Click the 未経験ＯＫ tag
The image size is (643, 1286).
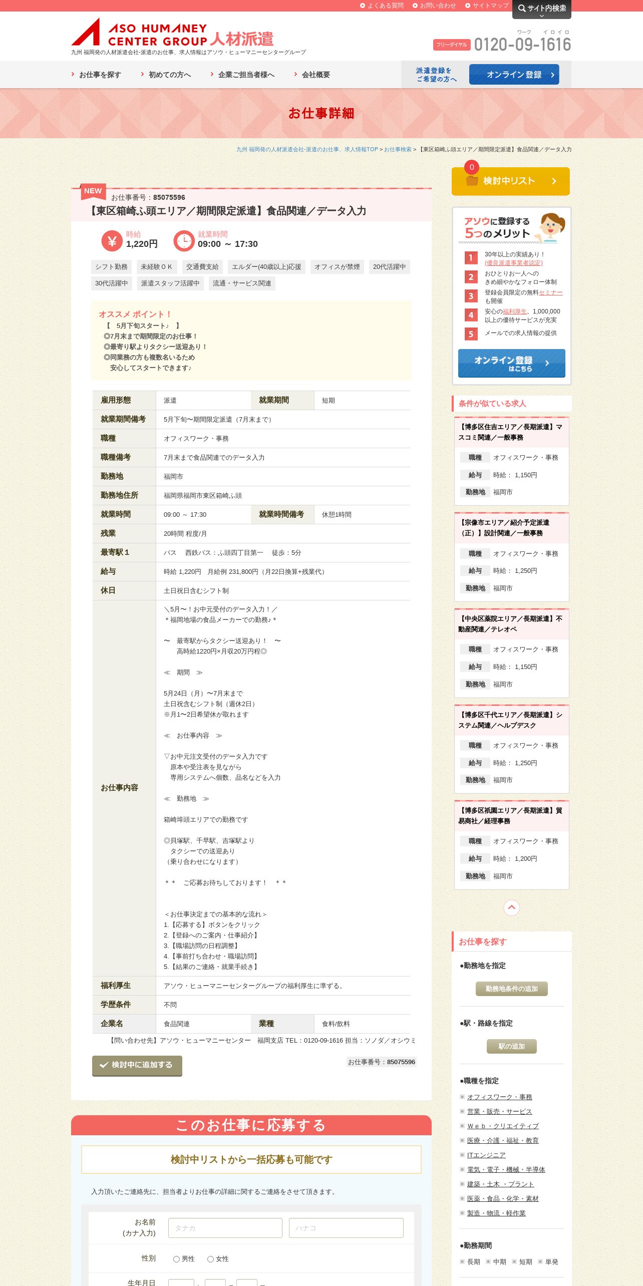coord(157,267)
